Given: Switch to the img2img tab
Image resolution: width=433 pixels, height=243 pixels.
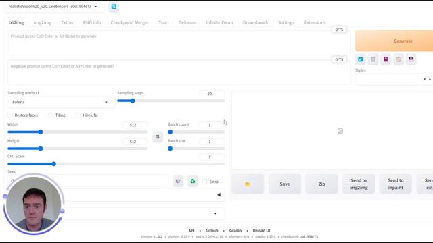Looking at the screenshot, I should coord(42,22).
